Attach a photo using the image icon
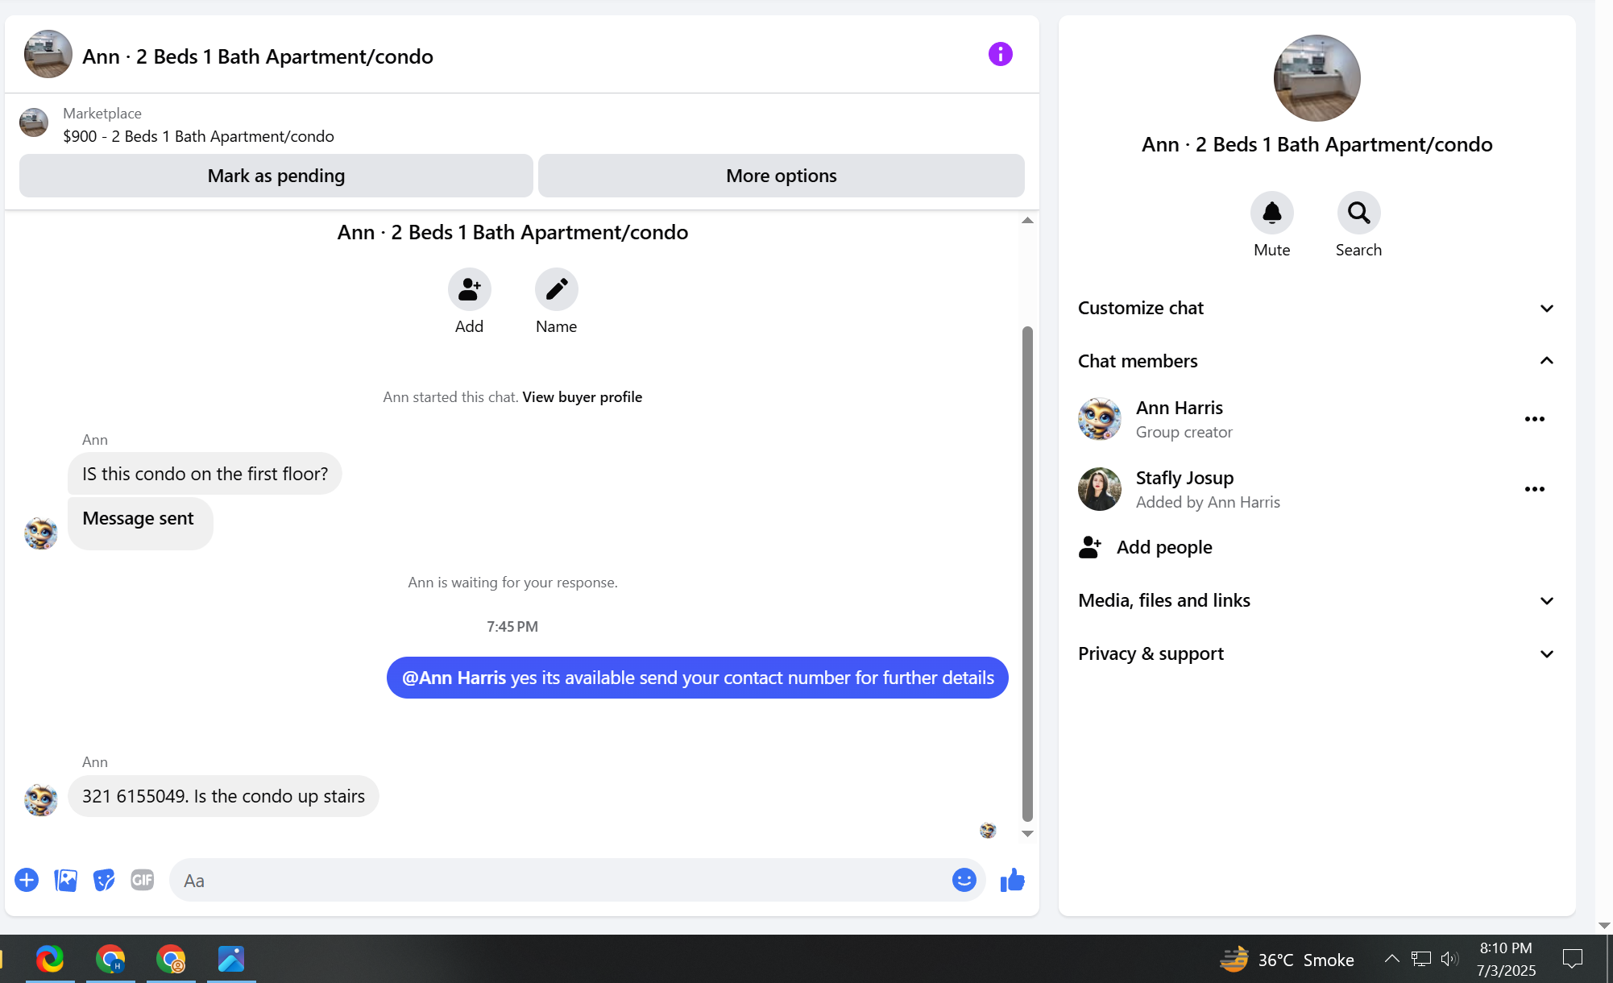1613x983 pixels. click(65, 880)
